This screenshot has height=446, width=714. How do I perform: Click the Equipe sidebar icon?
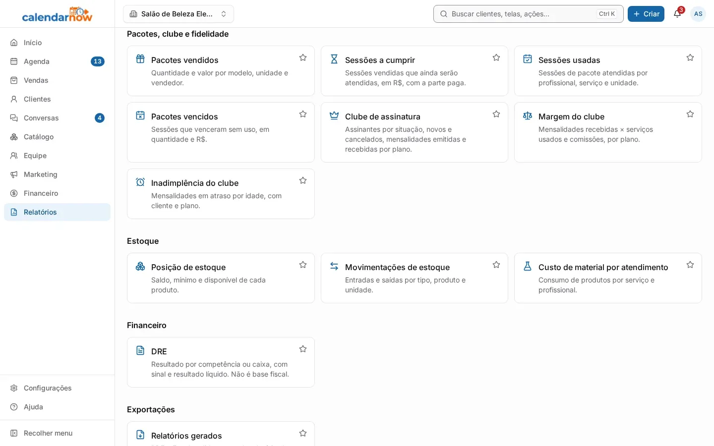(x=14, y=156)
